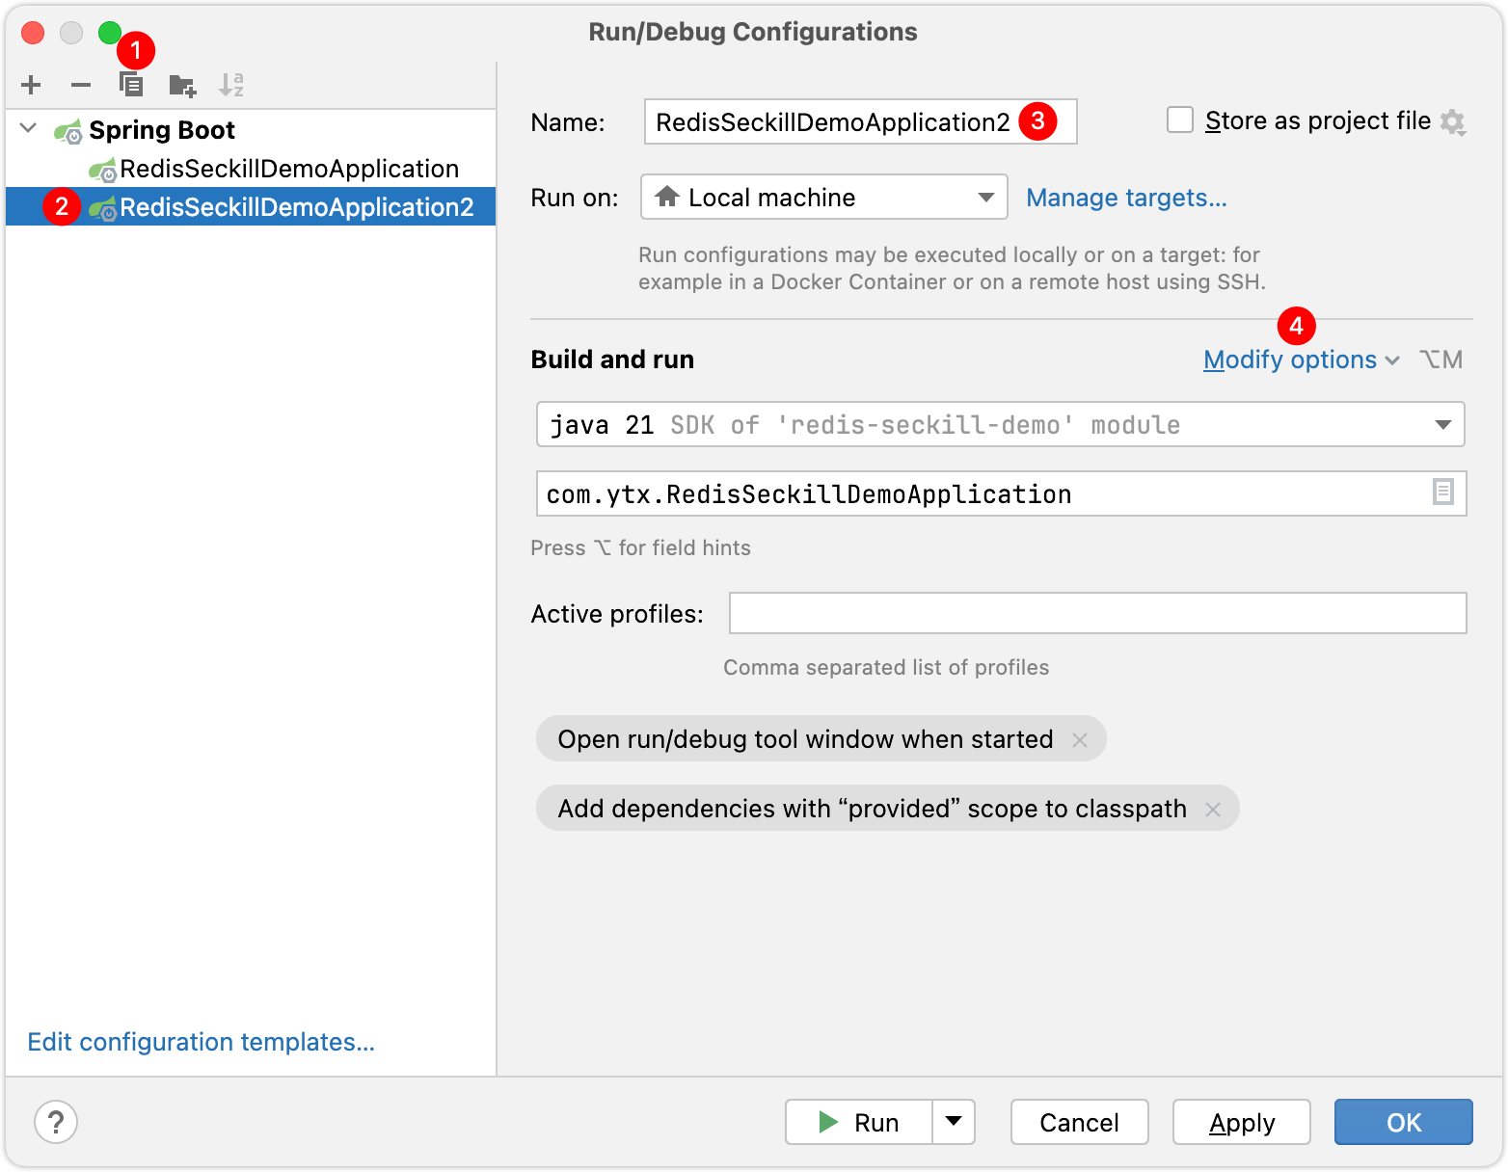Remove the Open run/debug tool window option
The image size is (1508, 1172).
pos(1081,739)
